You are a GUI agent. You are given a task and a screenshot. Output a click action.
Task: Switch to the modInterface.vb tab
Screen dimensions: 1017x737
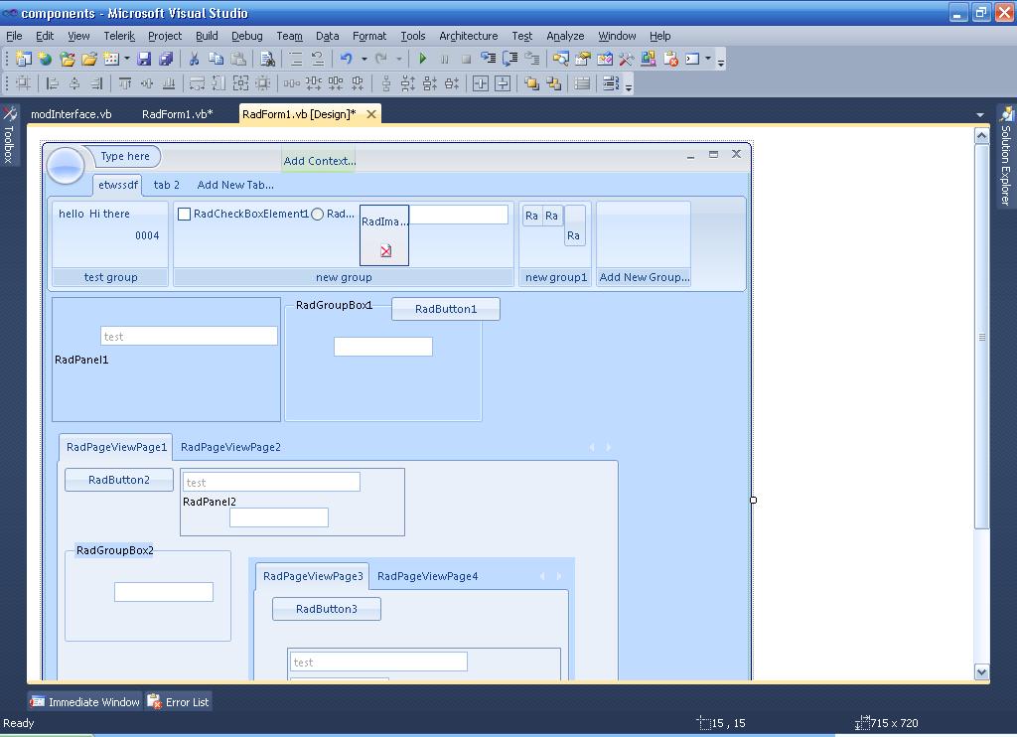point(72,114)
